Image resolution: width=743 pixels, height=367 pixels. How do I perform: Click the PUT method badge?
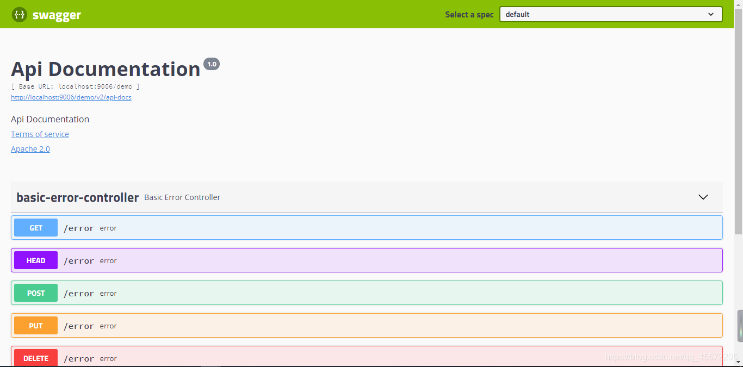tap(35, 325)
